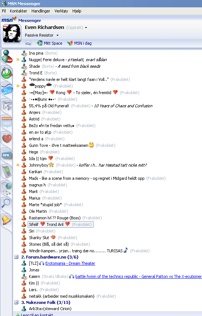Open the bell alerts sidebar tab

(x=7, y=220)
